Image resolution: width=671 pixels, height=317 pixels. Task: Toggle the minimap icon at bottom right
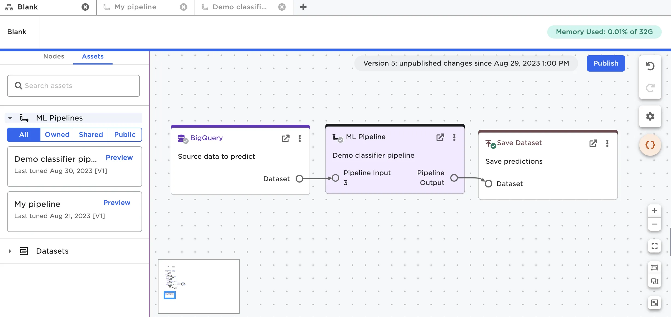point(654,303)
